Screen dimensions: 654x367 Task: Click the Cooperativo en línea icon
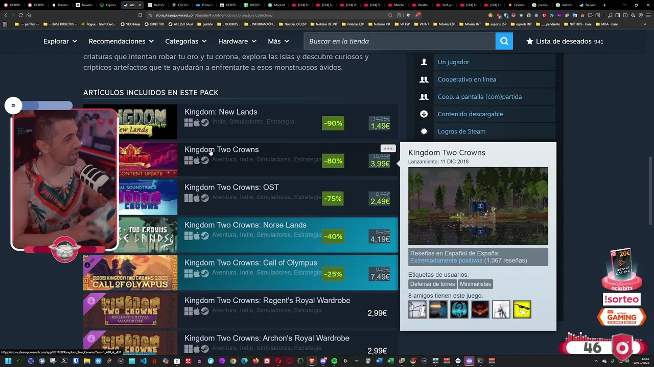(424, 79)
